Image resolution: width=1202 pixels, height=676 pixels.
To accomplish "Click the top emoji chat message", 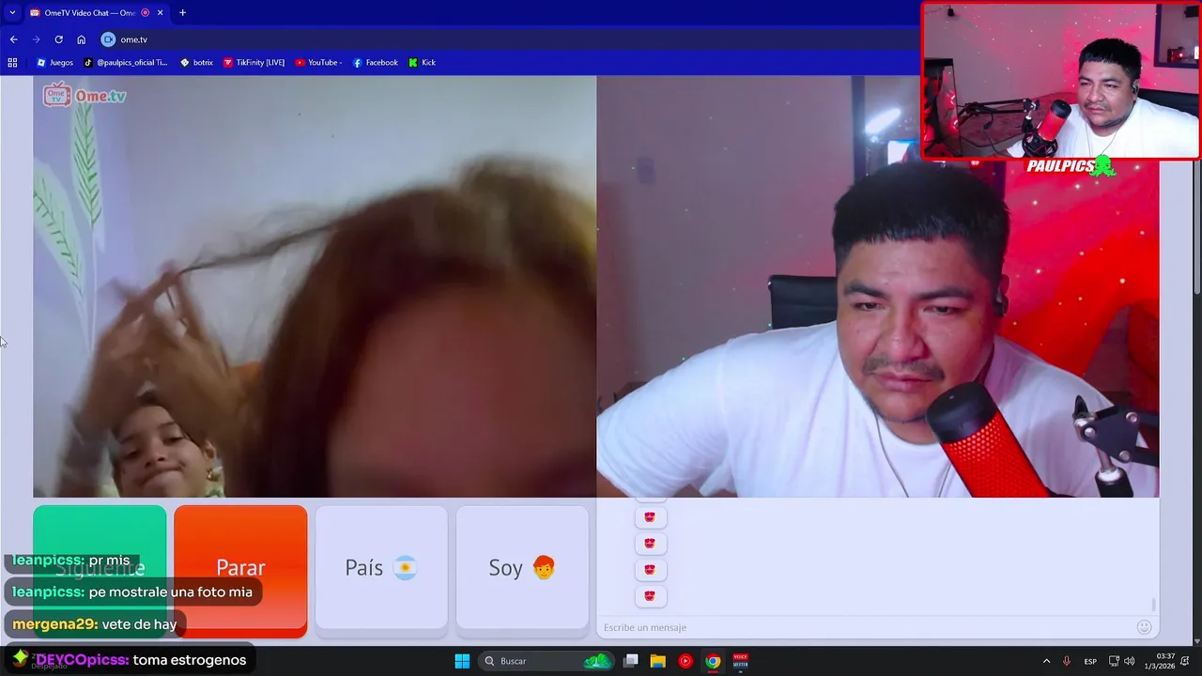I will 650,516.
